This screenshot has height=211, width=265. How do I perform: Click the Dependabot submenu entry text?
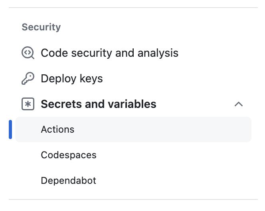click(68, 181)
